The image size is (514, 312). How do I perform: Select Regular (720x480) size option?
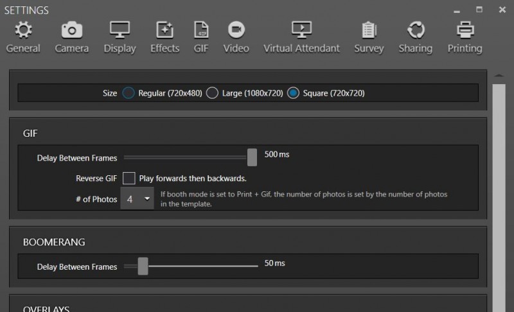tap(128, 93)
